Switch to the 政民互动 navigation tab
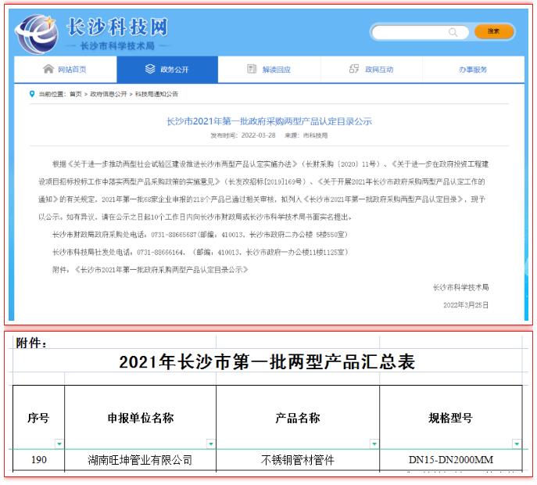 [379, 70]
